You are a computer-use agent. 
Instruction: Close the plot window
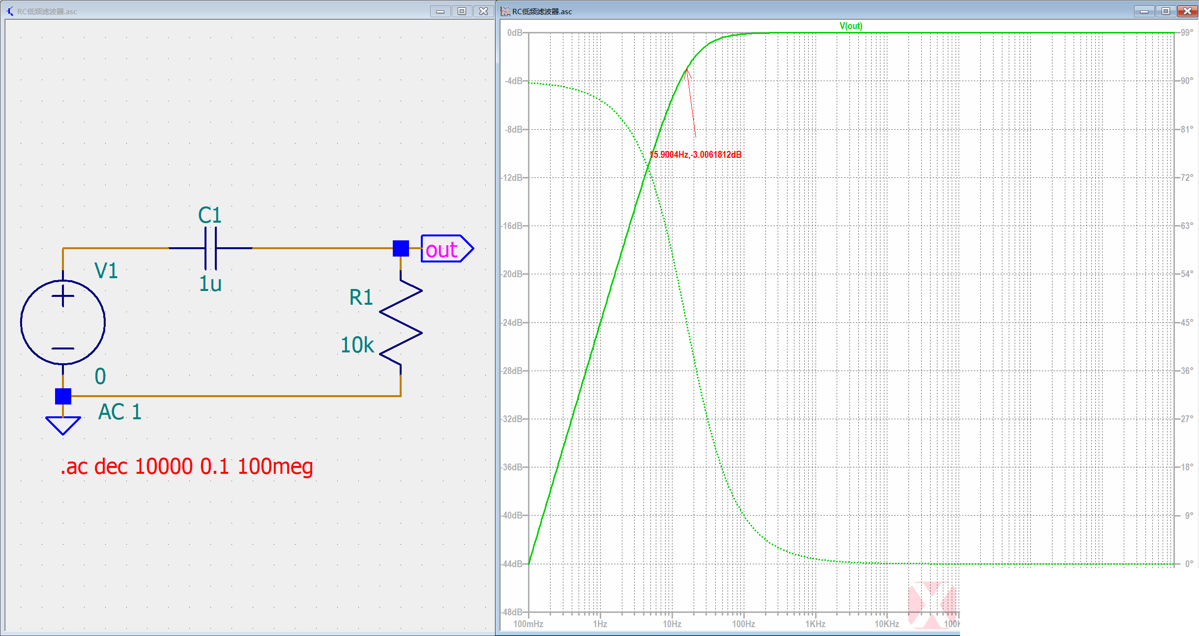(x=1187, y=11)
